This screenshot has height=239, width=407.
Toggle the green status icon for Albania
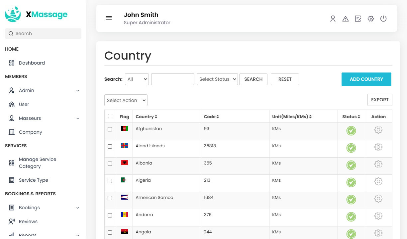point(351,165)
